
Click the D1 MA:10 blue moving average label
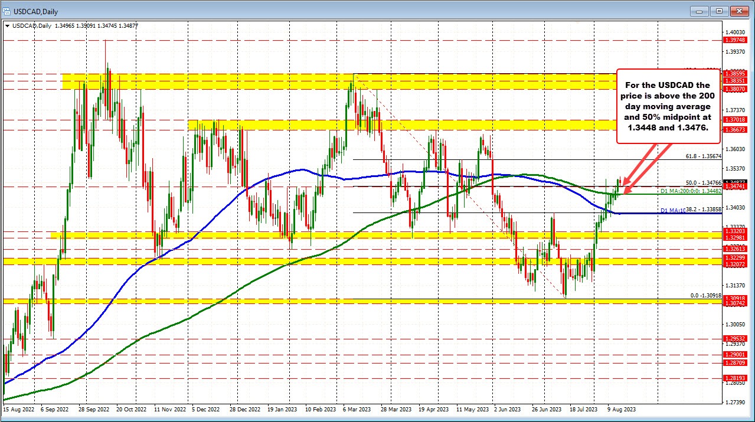[x=672, y=211]
